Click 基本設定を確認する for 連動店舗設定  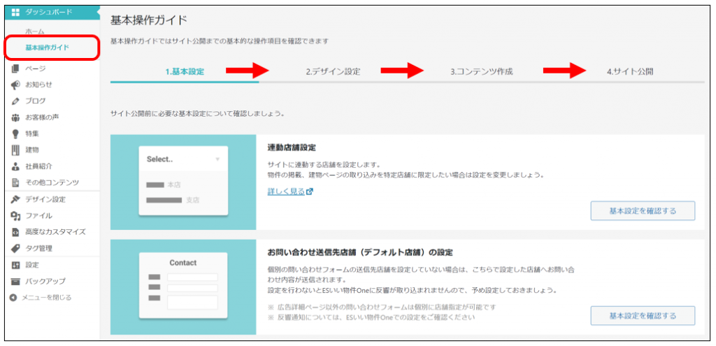(643, 210)
